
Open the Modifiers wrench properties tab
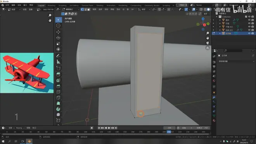point(214,97)
